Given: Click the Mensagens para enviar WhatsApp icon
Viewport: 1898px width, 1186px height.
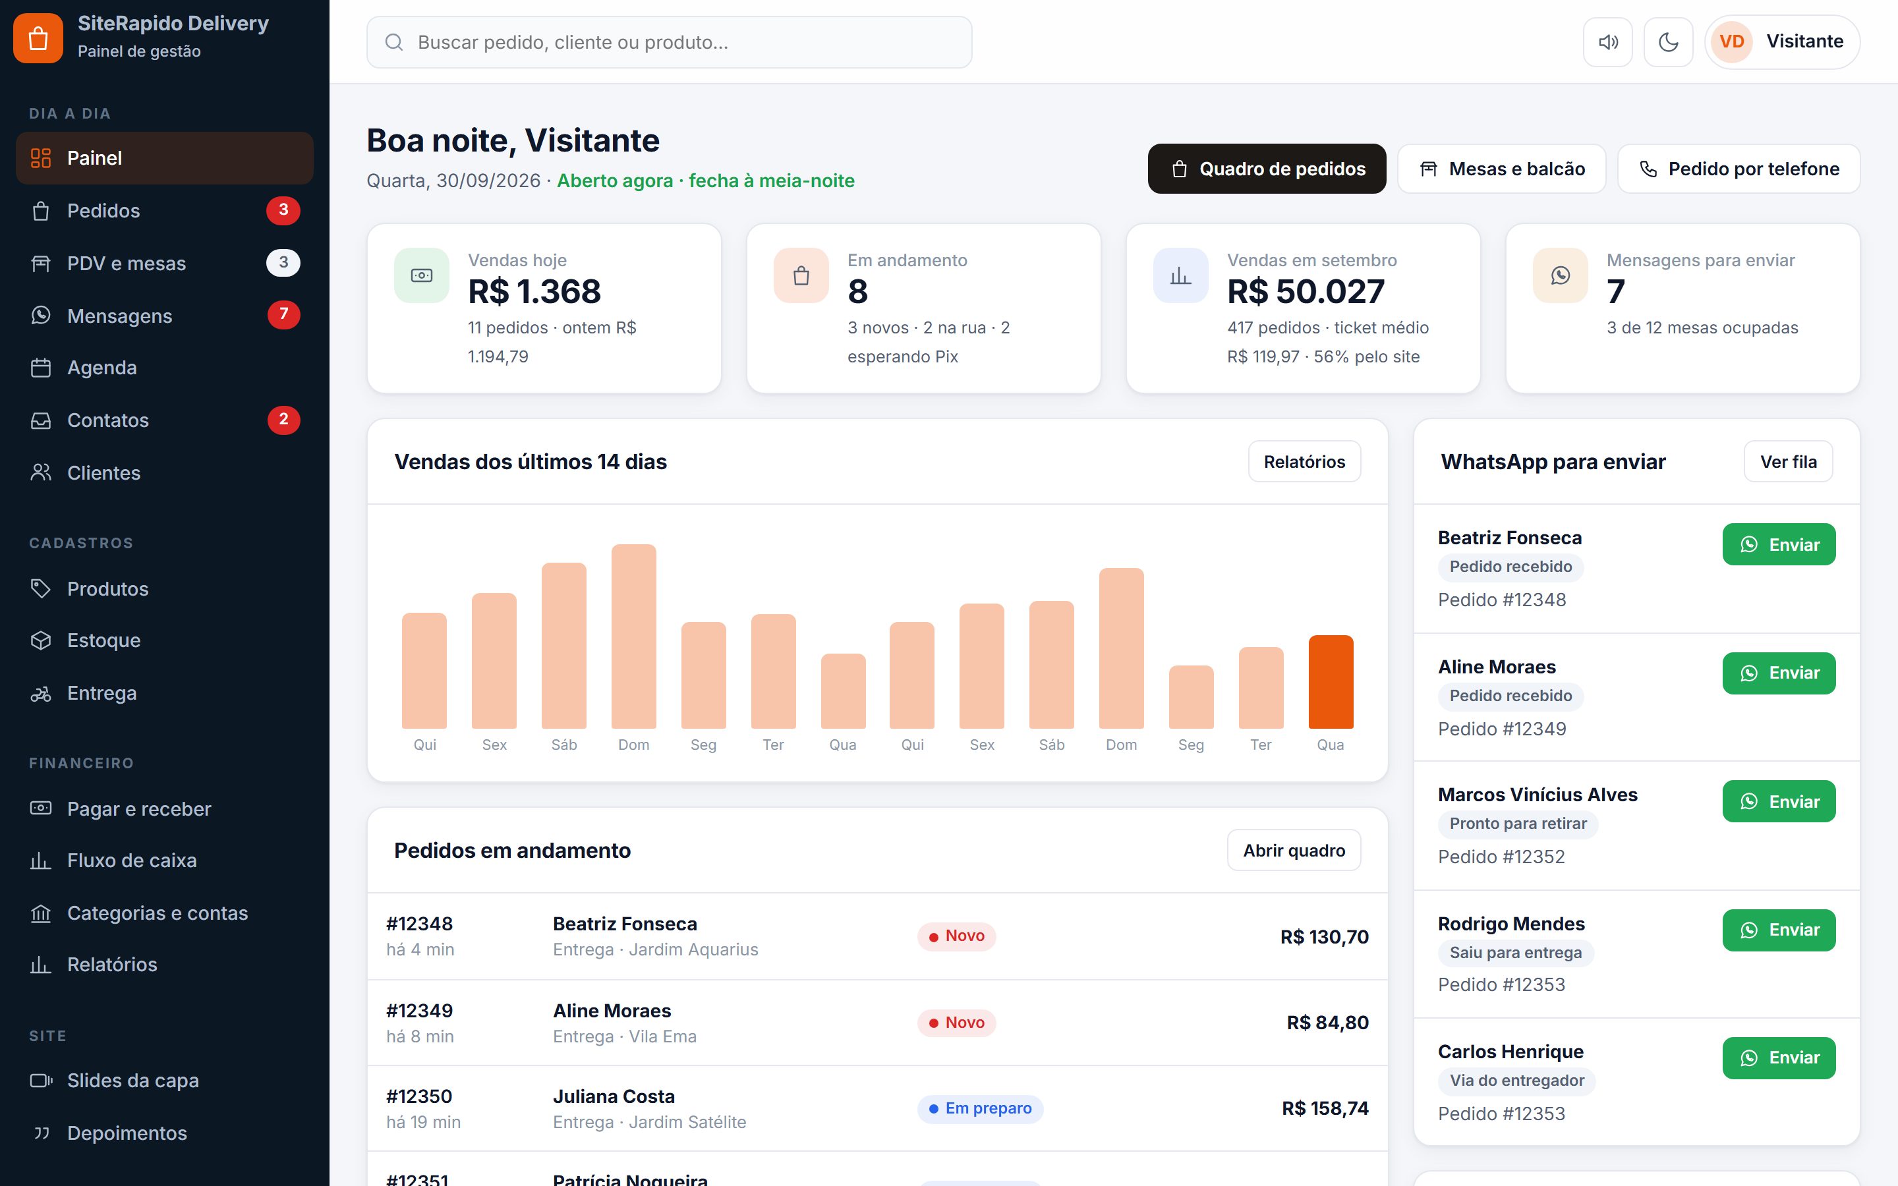Looking at the screenshot, I should tap(1560, 275).
